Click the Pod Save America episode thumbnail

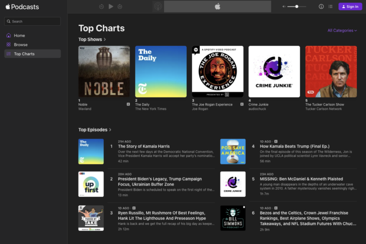[233, 151]
